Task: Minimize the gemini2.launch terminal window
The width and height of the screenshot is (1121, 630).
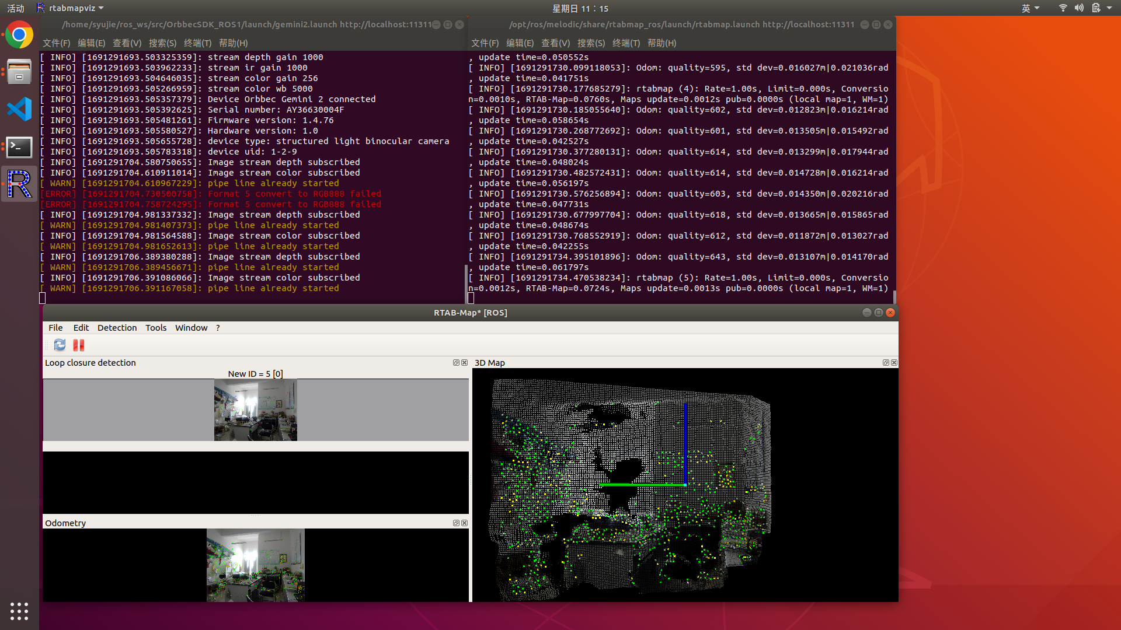Action: click(436, 24)
